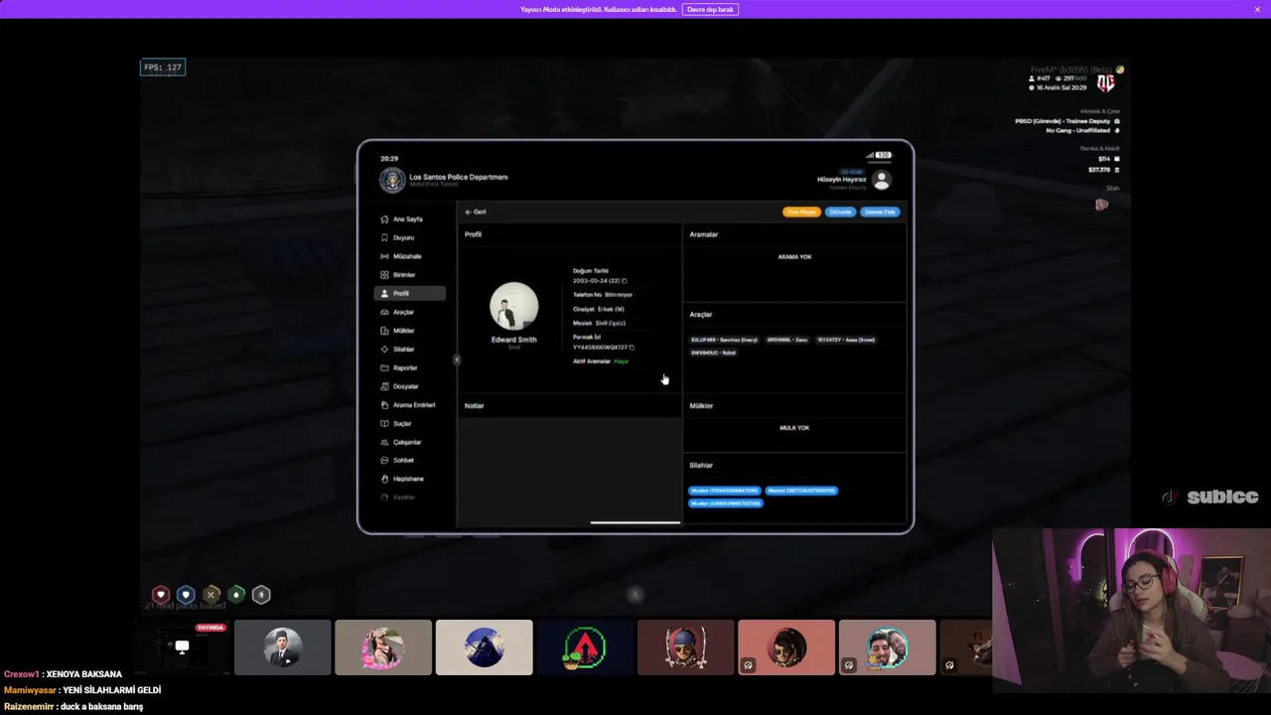
Task: Click Edward Smith profile photo
Action: (514, 306)
